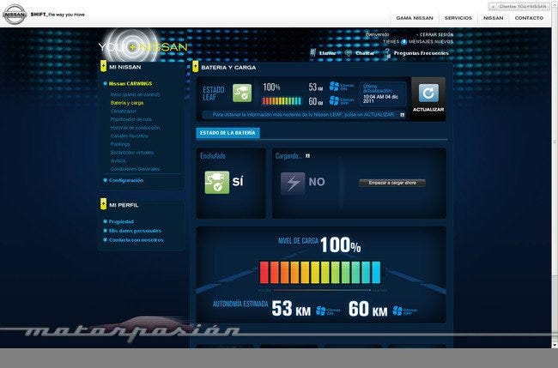Open Ecoárboles virtuales
558x368 pixels.
pos(132,153)
